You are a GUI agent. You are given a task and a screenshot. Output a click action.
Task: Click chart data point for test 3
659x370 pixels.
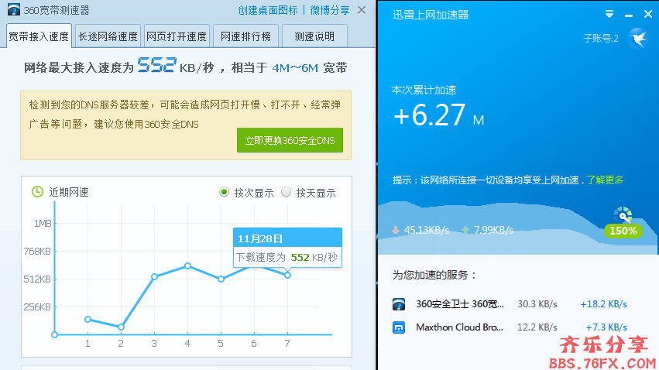click(x=154, y=276)
